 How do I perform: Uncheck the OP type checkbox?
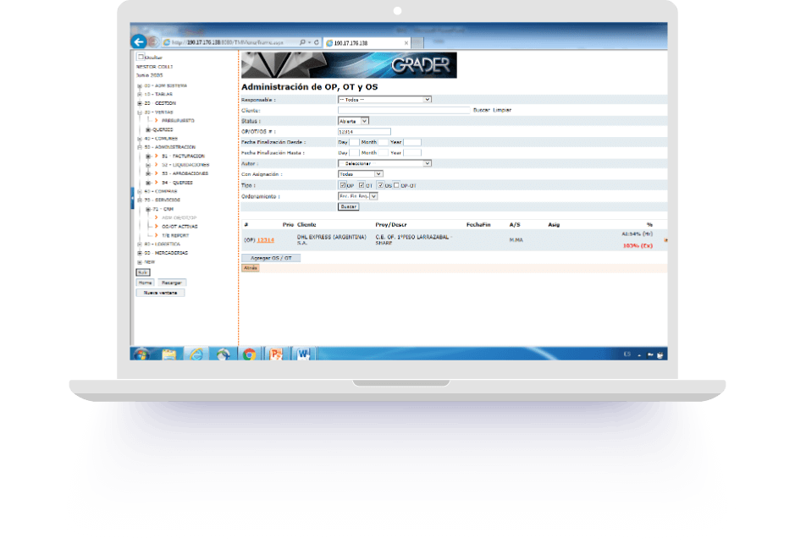pos(342,184)
